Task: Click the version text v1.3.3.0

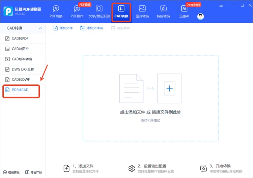Action: (20, 14)
